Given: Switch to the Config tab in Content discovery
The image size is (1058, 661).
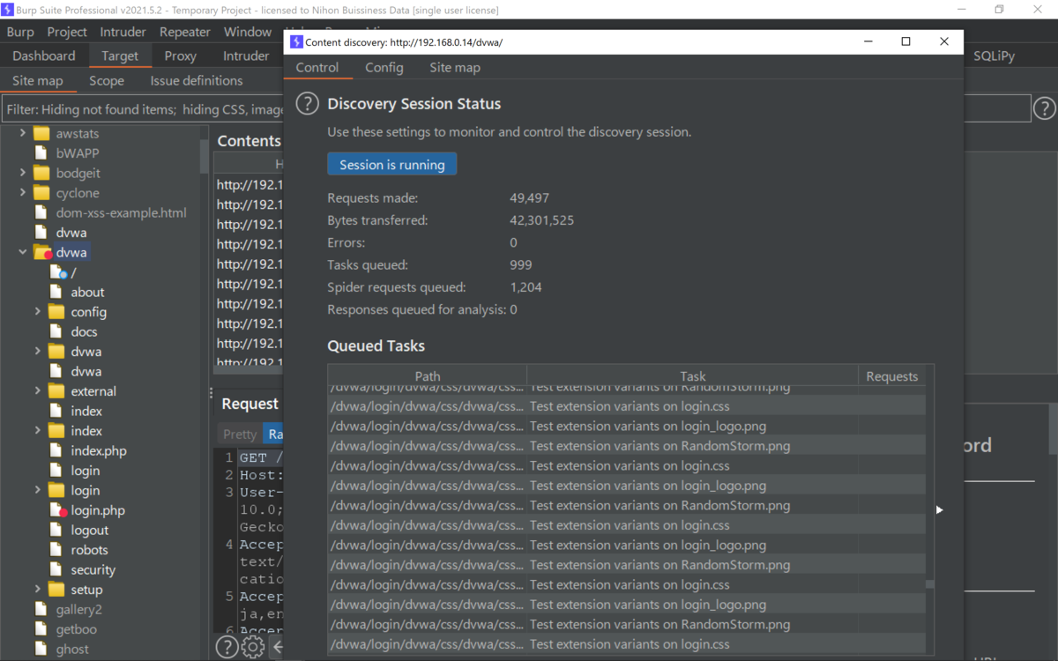Looking at the screenshot, I should [x=384, y=67].
